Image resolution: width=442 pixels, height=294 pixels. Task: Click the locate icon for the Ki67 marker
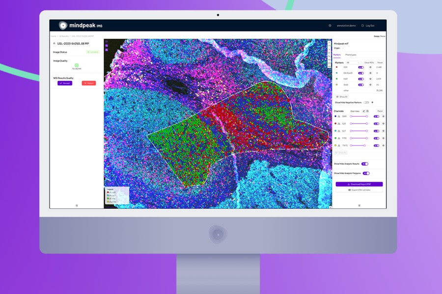pyautogui.click(x=370, y=79)
